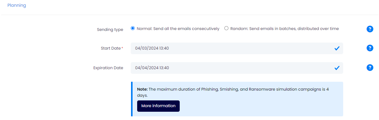Screen dimensions: 379x120
Task: Select the Normal sending type radio
Action: click(x=133, y=28)
